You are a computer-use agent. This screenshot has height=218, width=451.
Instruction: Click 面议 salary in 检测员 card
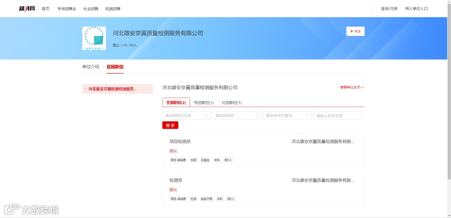tap(173, 190)
